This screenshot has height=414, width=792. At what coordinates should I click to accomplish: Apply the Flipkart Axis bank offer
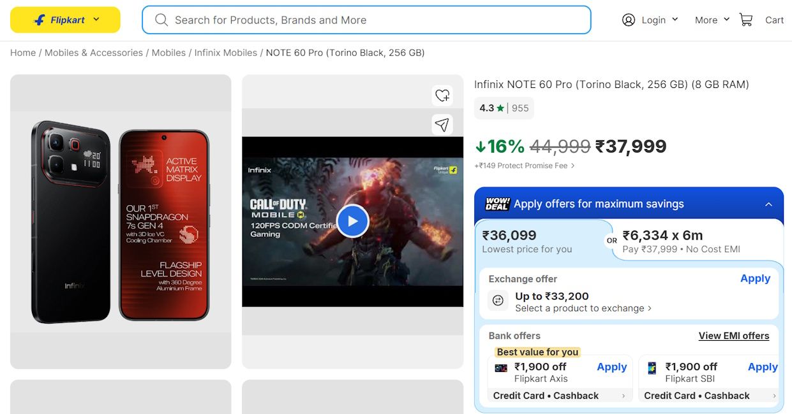tap(612, 367)
